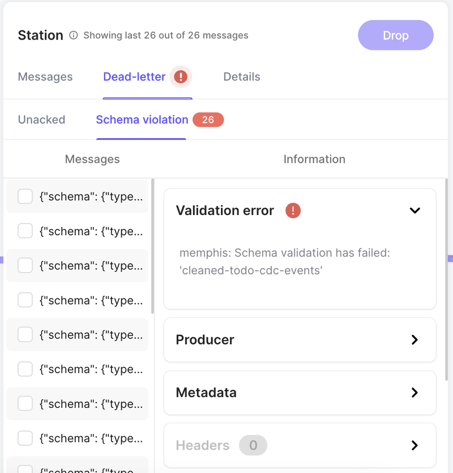453x473 pixels.
Task: Select the second schema message checkbox
Action: (25, 231)
